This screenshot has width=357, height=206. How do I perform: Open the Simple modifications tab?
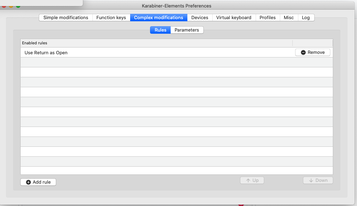click(x=65, y=17)
